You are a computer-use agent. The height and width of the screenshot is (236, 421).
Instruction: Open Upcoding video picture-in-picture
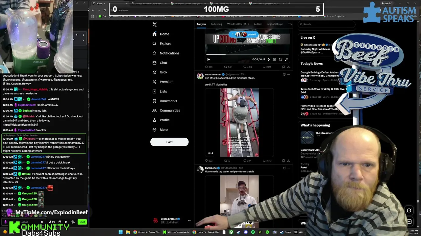coord(280,60)
